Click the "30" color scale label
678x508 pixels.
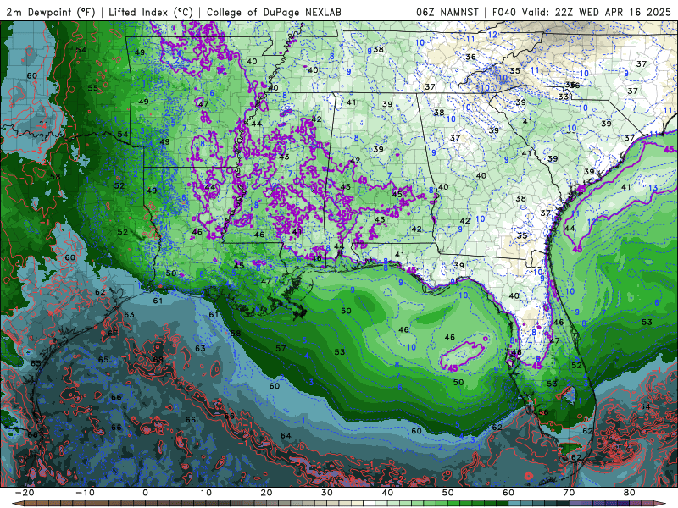tap(327, 493)
